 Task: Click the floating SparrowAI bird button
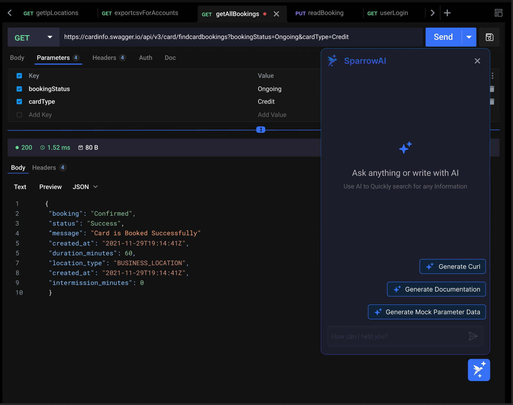tap(479, 370)
